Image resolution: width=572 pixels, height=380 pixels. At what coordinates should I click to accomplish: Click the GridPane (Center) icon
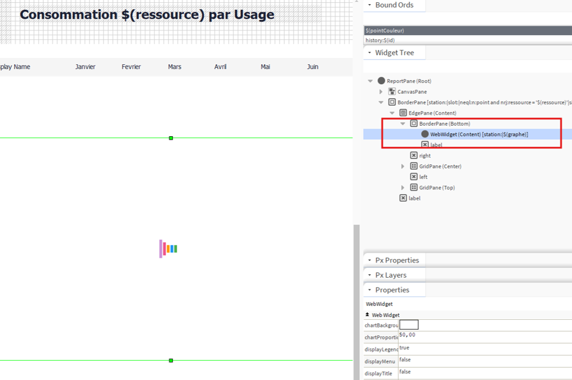(x=414, y=166)
